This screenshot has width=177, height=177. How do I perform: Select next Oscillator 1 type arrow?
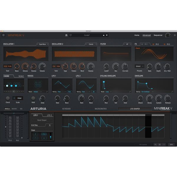(x=47, y=44)
